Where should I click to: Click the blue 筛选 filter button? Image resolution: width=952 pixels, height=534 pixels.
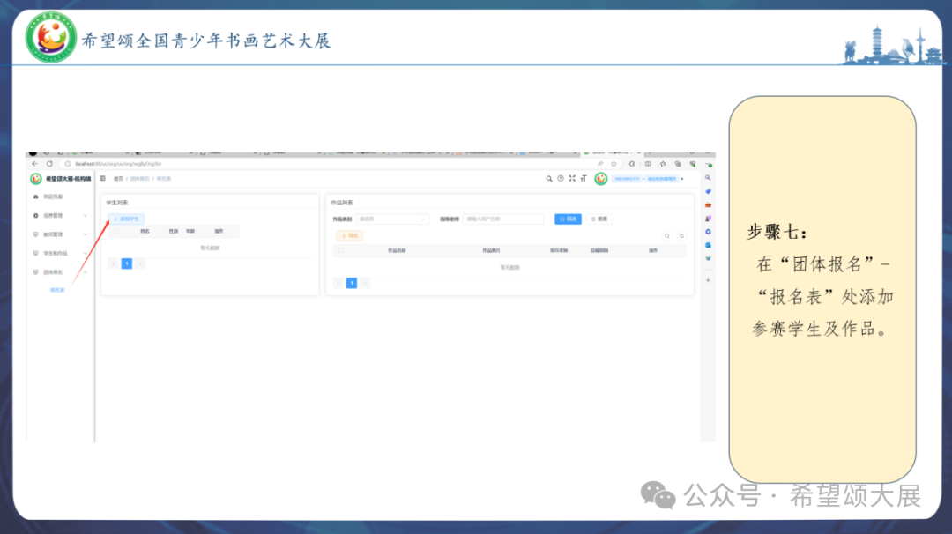pyautogui.click(x=568, y=219)
